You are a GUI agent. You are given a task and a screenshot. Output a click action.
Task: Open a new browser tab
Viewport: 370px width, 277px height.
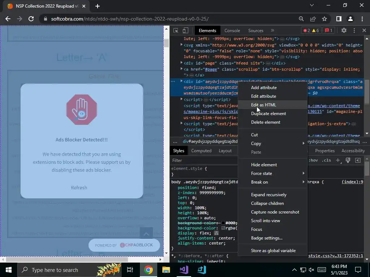click(x=98, y=6)
